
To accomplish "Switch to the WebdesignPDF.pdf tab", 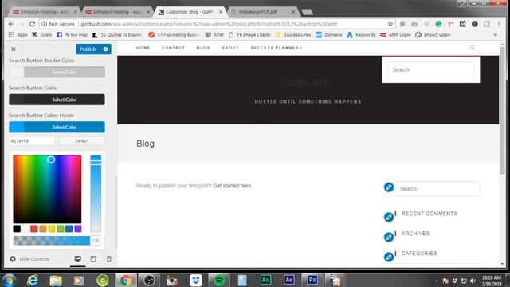I will (x=263, y=11).
